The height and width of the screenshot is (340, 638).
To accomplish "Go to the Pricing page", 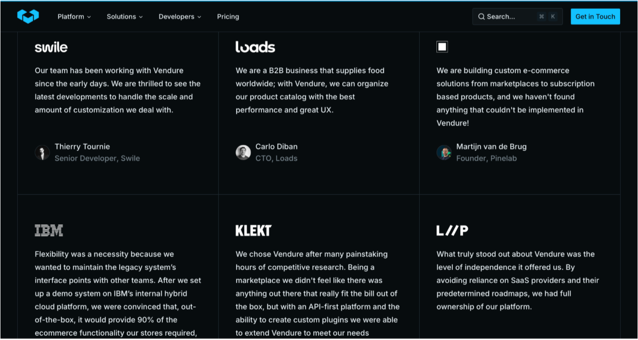I will [228, 17].
